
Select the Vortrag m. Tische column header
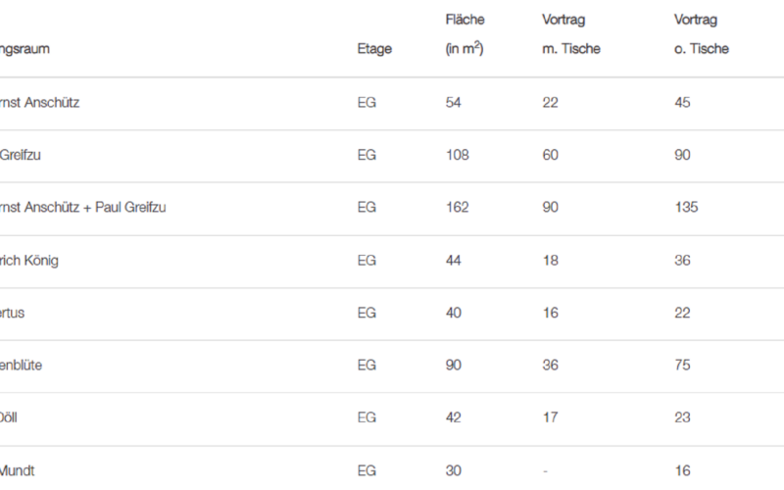[x=570, y=34]
